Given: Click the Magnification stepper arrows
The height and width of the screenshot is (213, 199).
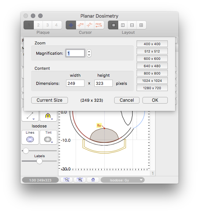Looking at the screenshot, I should [x=89, y=53].
